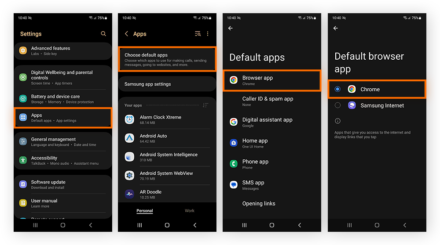Switch to the Work tab
440x245 pixels.
[189, 211]
